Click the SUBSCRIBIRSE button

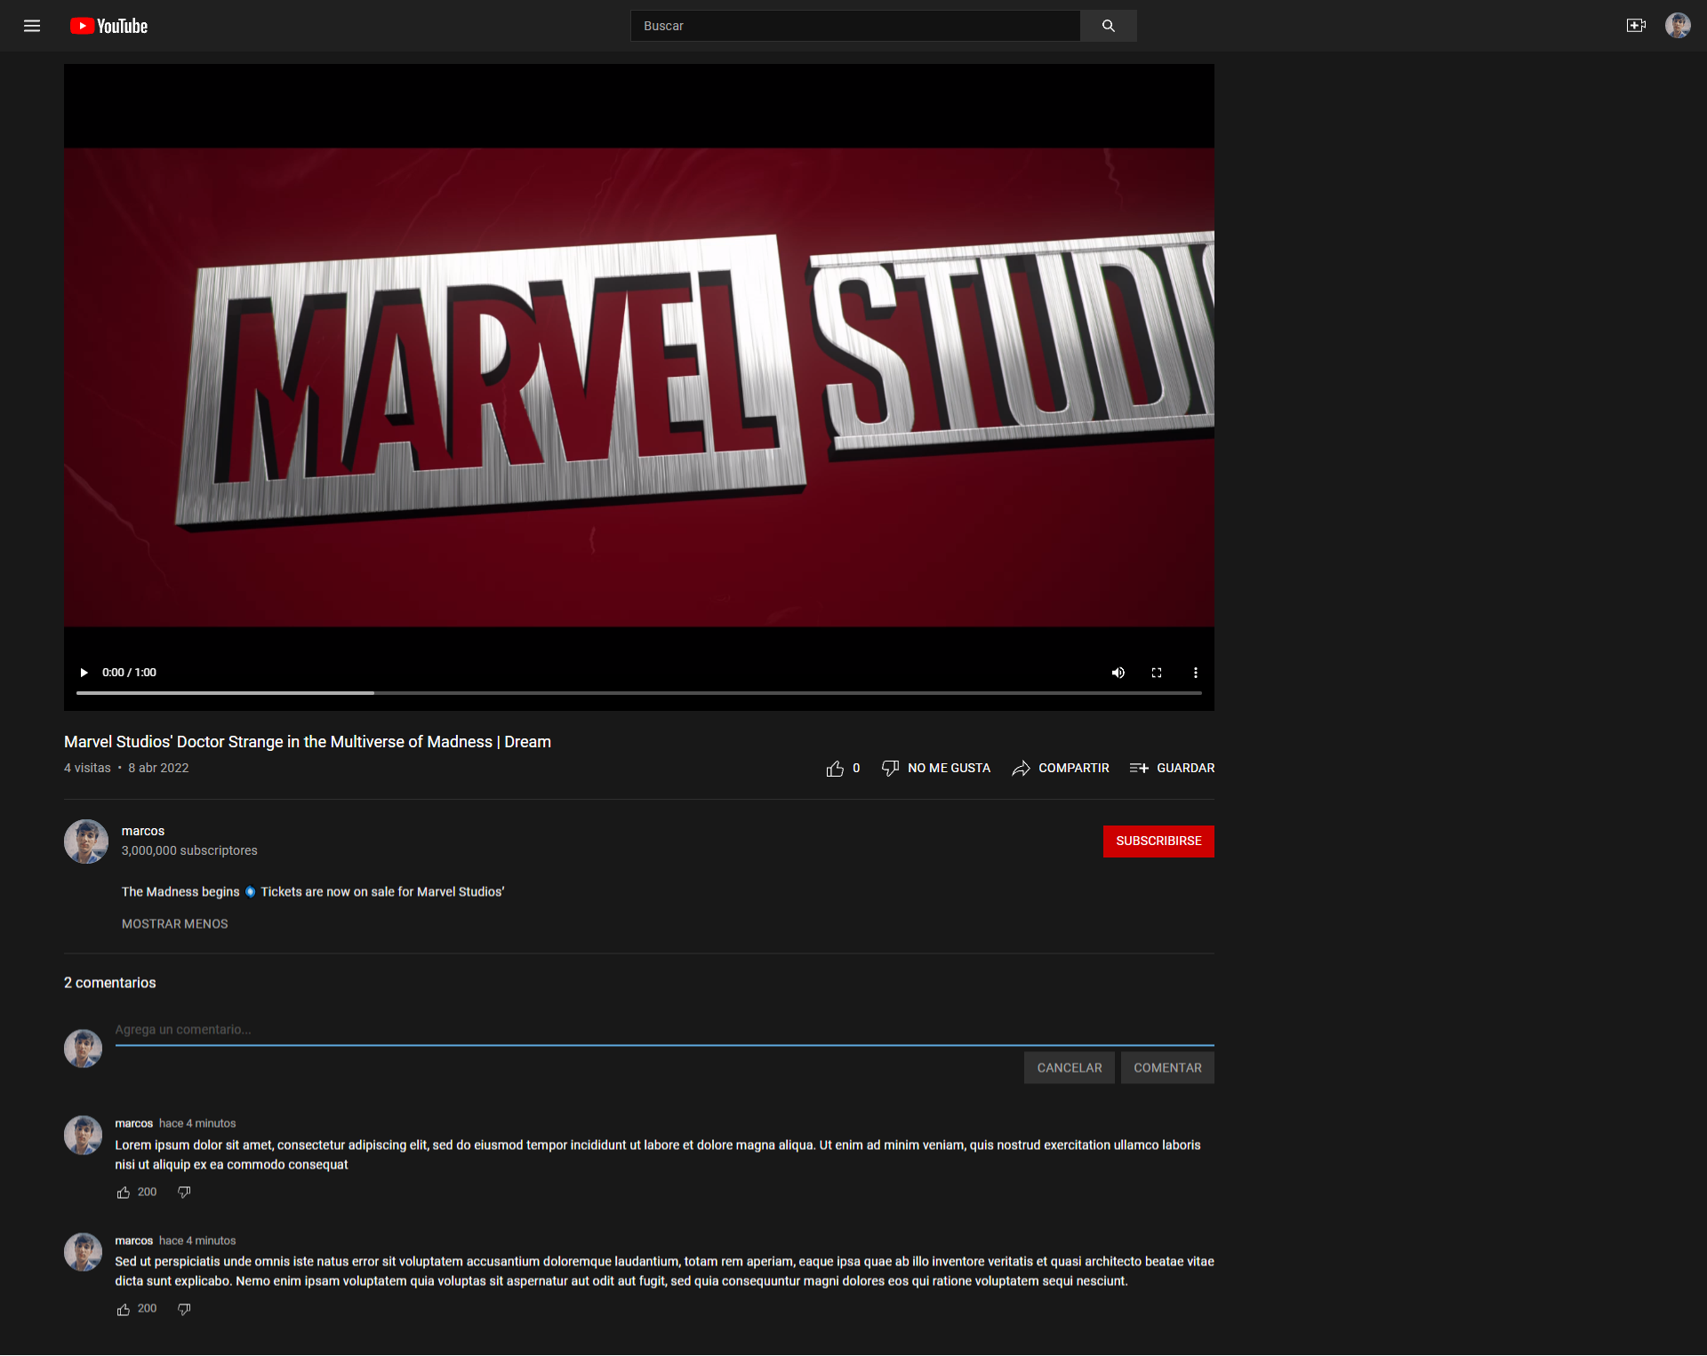(1158, 842)
